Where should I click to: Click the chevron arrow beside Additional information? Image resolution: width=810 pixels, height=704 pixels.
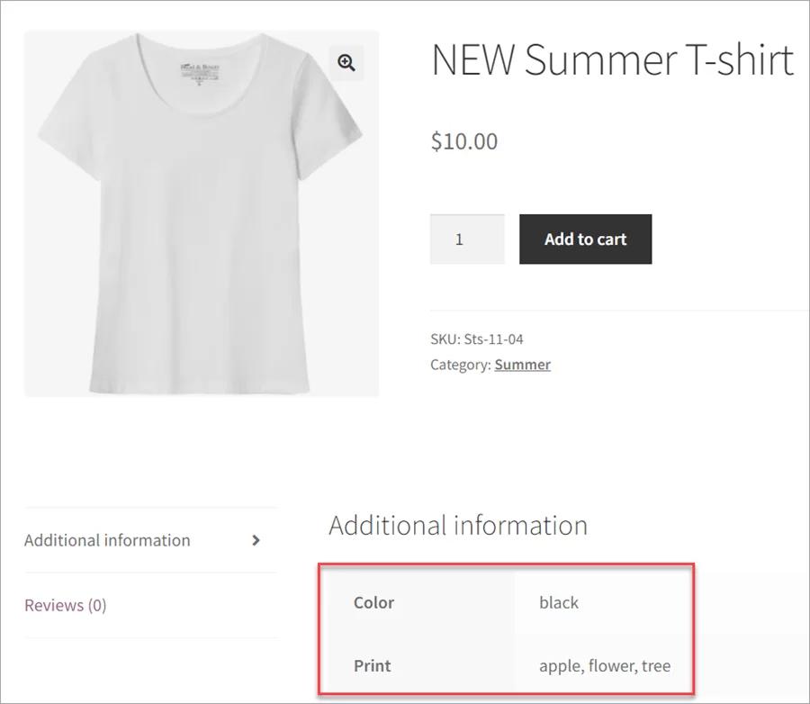[x=256, y=540]
